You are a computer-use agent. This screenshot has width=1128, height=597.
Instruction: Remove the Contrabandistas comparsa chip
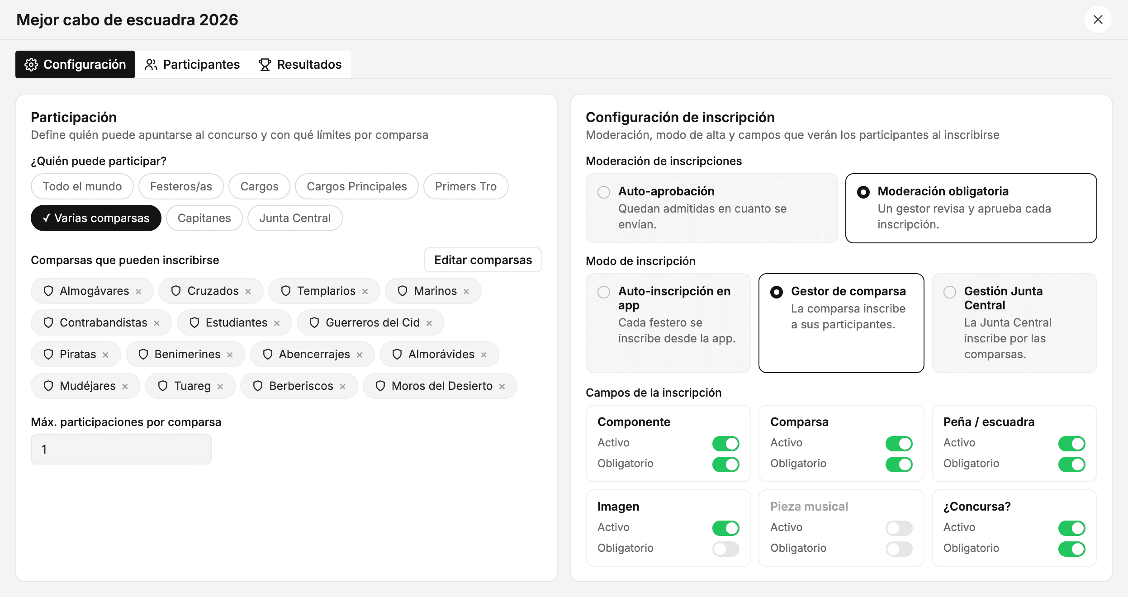[156, 323]
